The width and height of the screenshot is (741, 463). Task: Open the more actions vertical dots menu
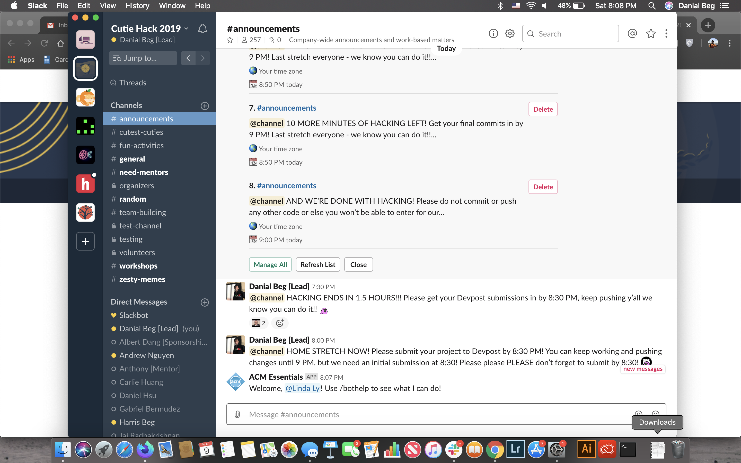[666, 33]
